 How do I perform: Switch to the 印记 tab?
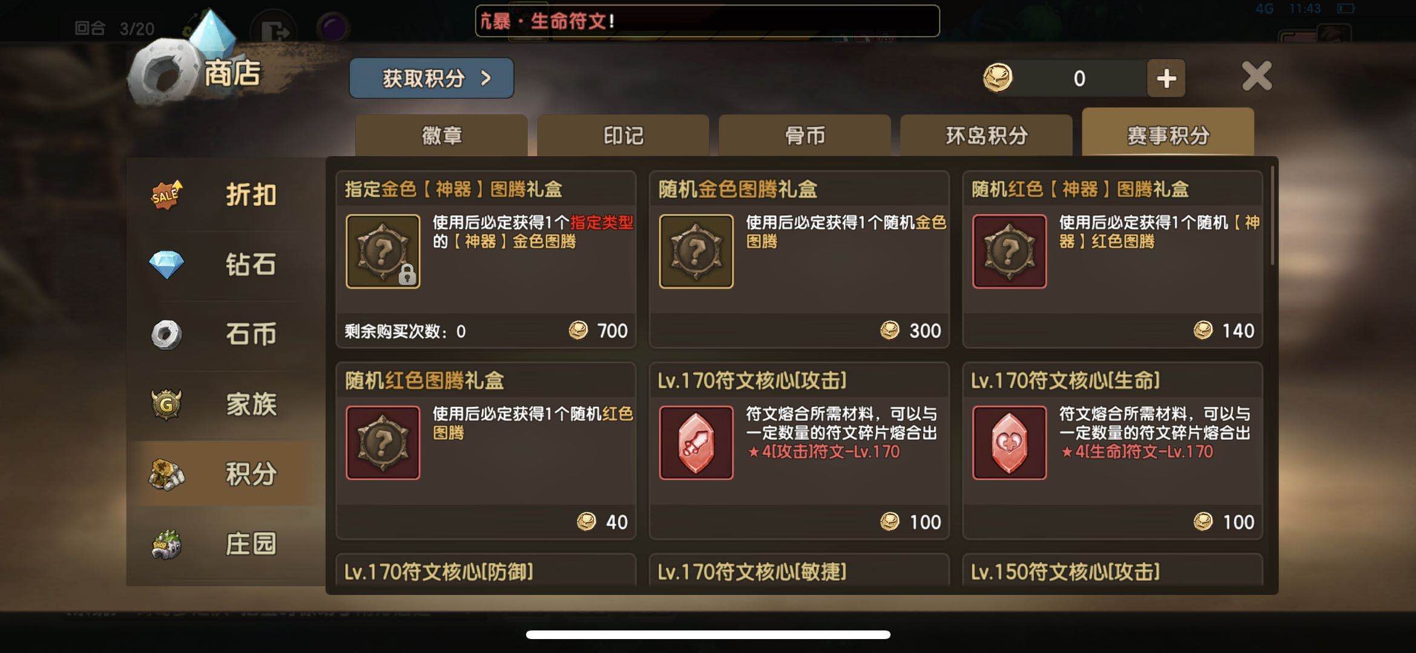point(623,135)
